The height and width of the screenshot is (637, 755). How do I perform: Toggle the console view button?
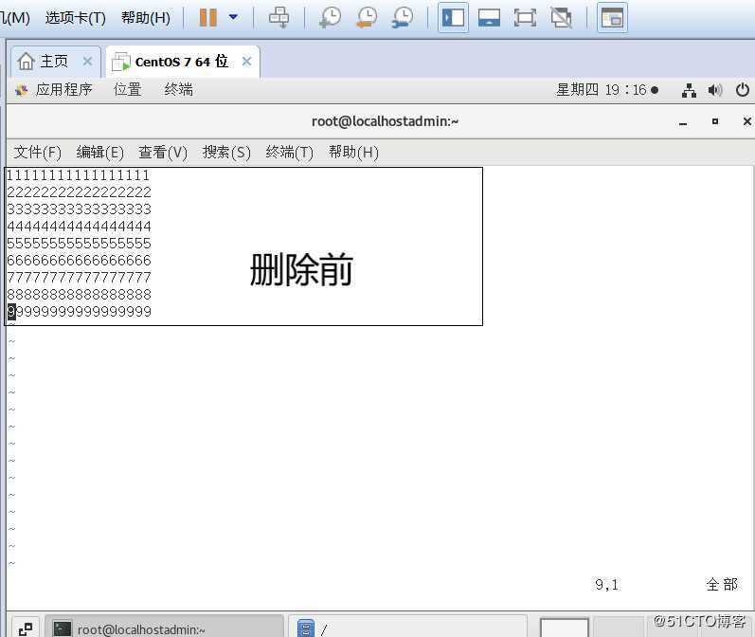pos(612,18)
